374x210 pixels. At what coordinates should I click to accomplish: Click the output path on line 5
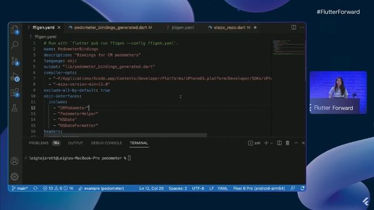(109, 66)
